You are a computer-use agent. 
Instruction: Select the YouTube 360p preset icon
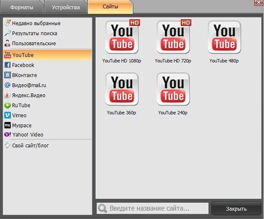(122, 89)
